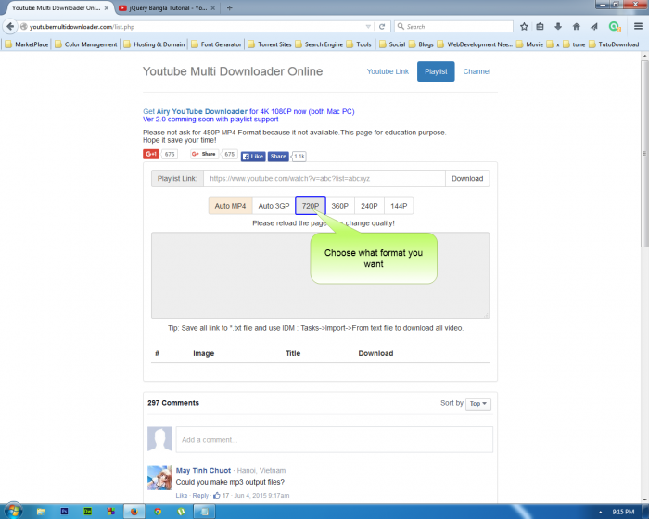Viewport: 649px width, 519px height.
Task: Open the Social bookmark folder
Action: pos(392,44)
